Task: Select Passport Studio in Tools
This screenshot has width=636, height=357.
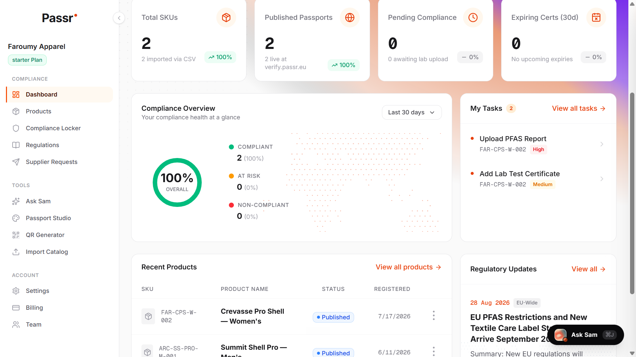Action: point(60,218)
